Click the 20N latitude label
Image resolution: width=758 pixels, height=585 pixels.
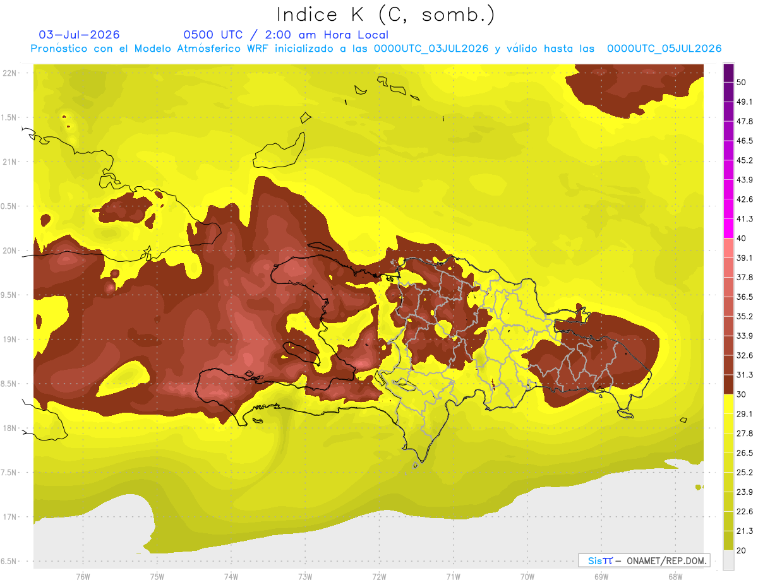click(x=10, y=251)
